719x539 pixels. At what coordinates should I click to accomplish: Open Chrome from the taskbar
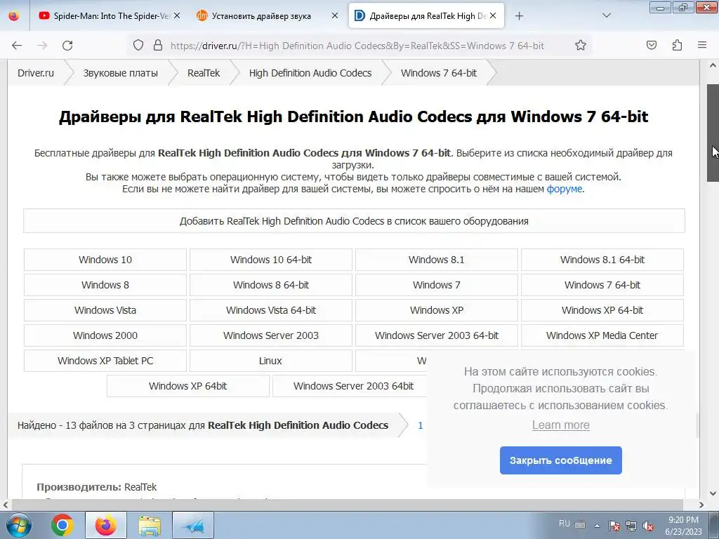pyautogui.click(x=62, y=525)
